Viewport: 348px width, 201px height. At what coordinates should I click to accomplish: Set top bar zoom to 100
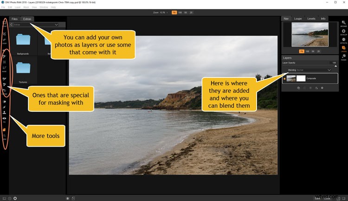coord(180,13)
